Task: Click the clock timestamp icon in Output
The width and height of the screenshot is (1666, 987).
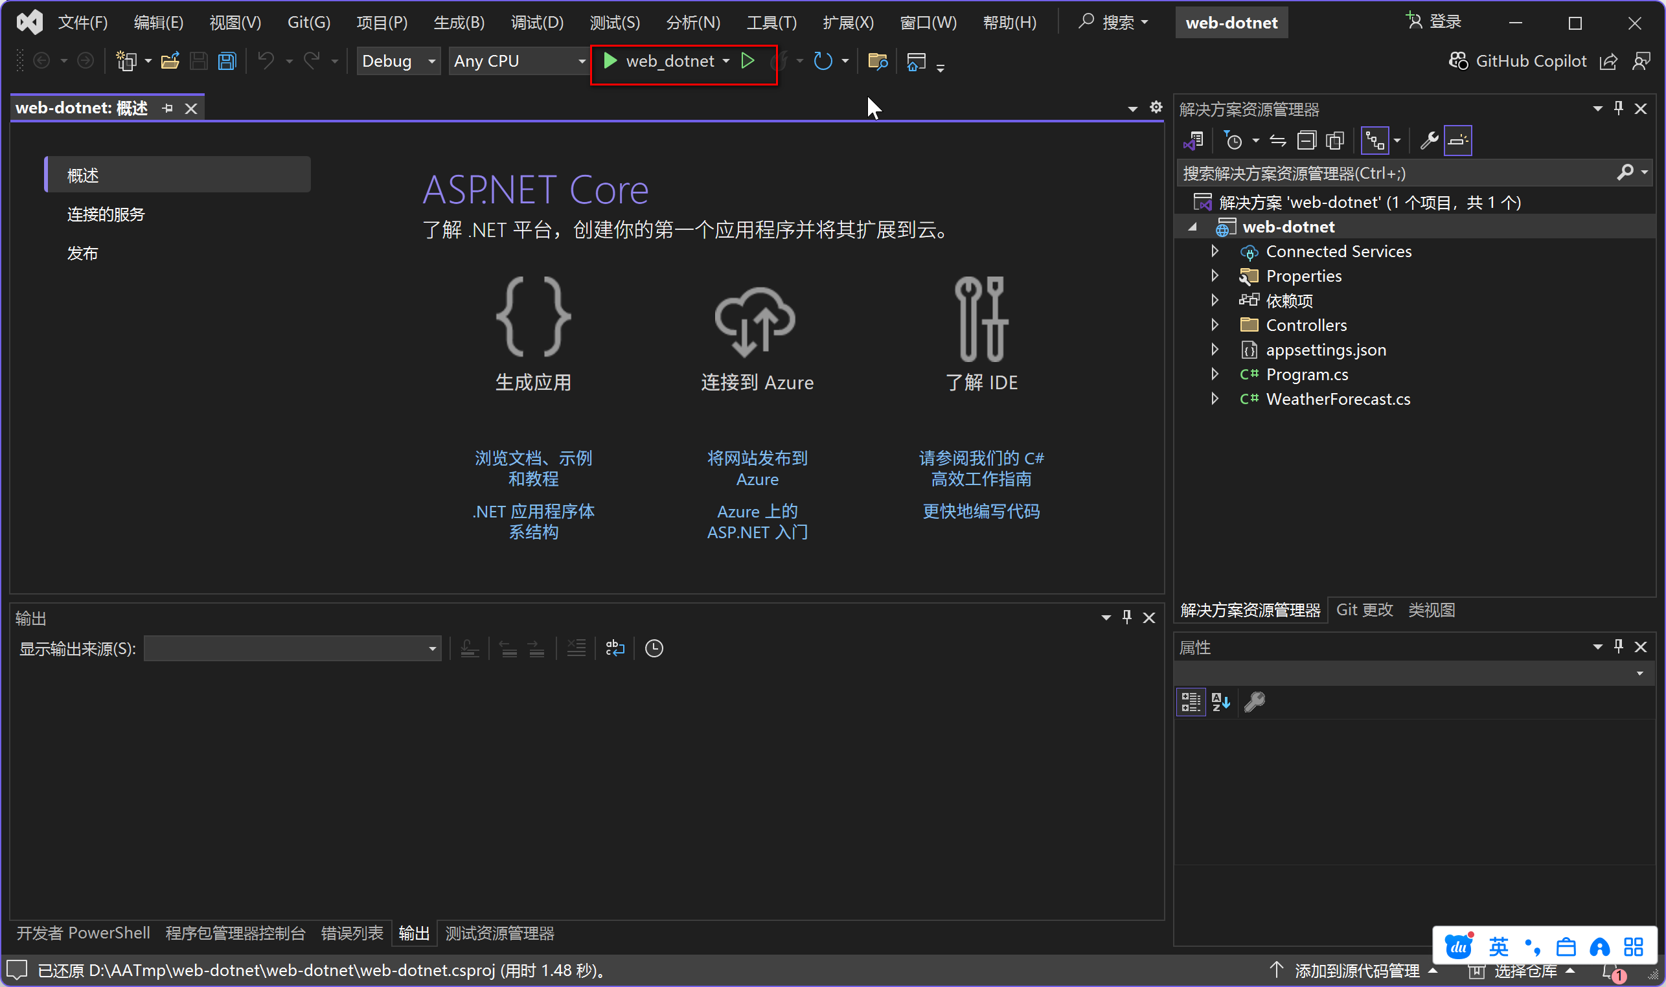Action: point(654,648)
